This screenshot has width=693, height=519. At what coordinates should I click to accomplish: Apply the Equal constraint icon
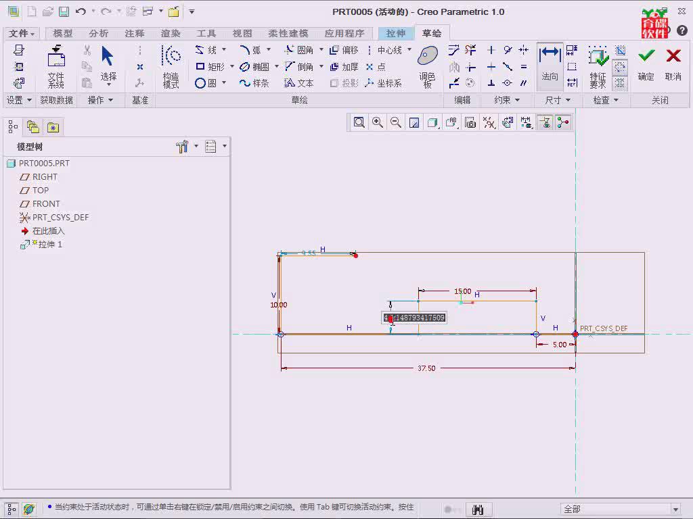point(524,67)
